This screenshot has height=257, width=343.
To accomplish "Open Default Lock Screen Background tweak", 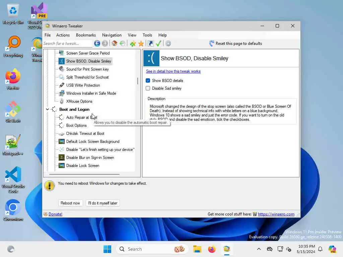I will [x=93, y=142].
